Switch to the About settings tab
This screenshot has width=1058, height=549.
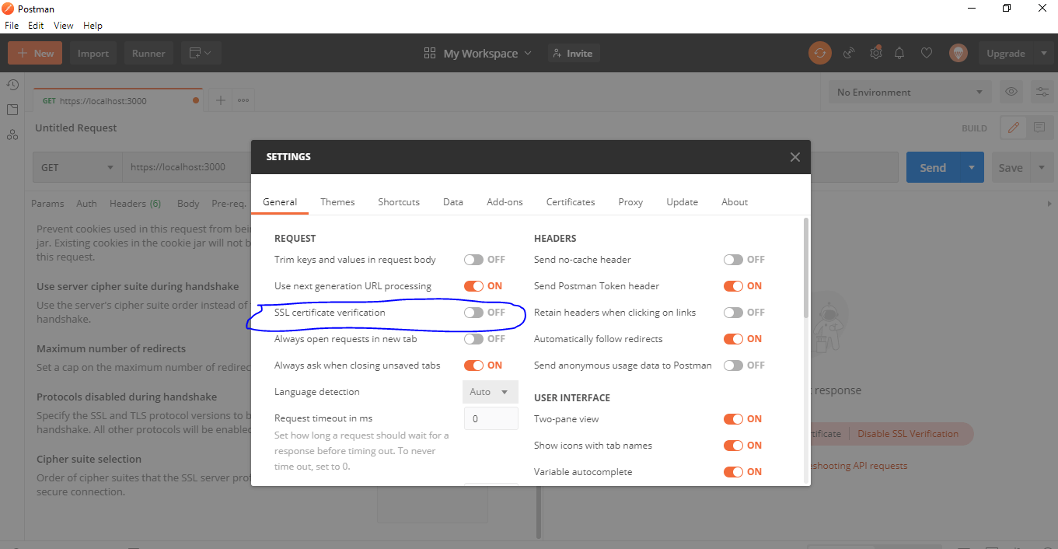pyautogui.click(x=735, y=201)
